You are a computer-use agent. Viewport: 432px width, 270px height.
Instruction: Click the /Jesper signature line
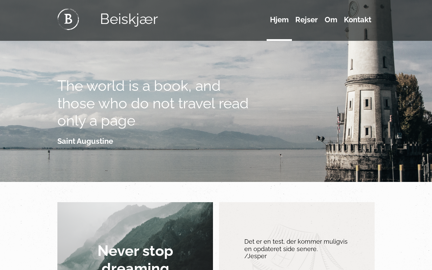[x=255, y=256]
